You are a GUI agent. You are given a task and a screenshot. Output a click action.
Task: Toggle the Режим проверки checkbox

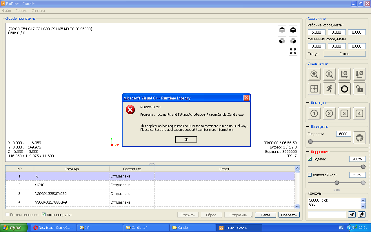[7, 215]
